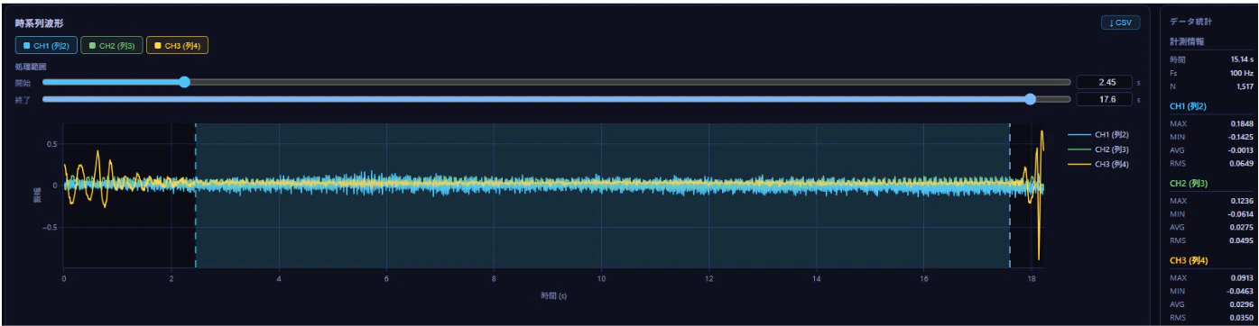Toggle CH2 (列3) in the chart legend
This screenshot has width=1259, height=326.
(x=1097, y=149)
